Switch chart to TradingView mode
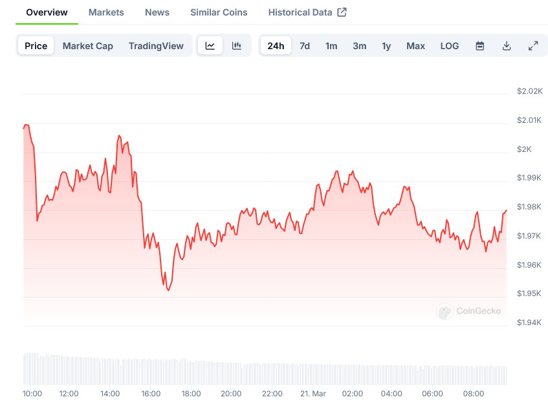The height and width of the screenshot is (406, 548). point(156,46)
